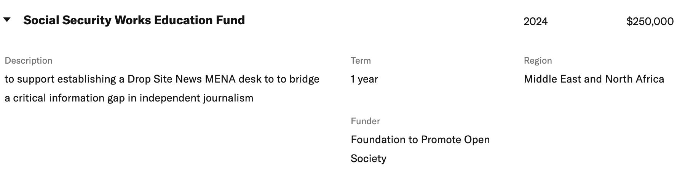Screen dimensions: 677x178
Task: Click the Term field label
Action: point(361,61)
